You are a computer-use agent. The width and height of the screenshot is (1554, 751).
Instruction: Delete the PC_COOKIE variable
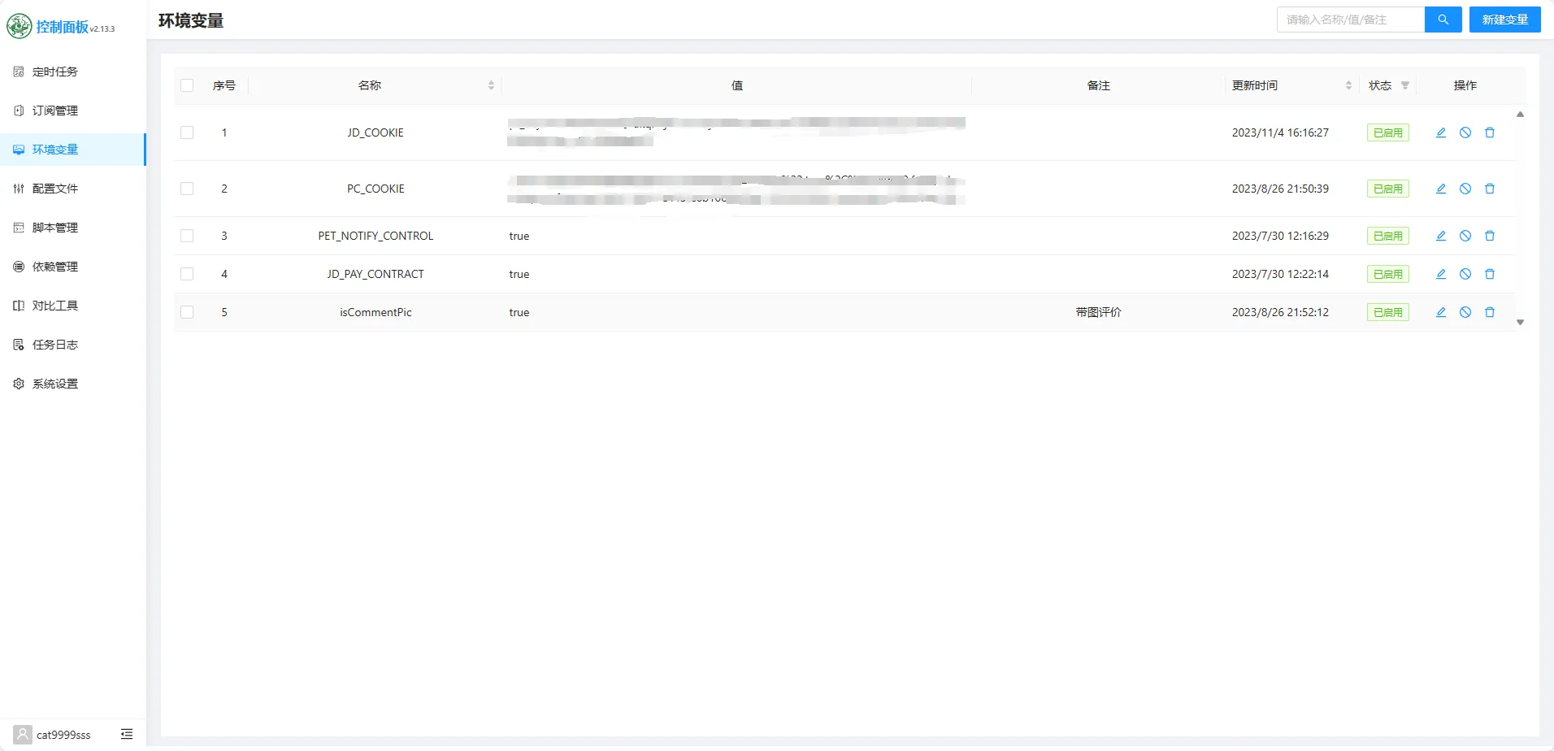click(x=1490, y=189)
